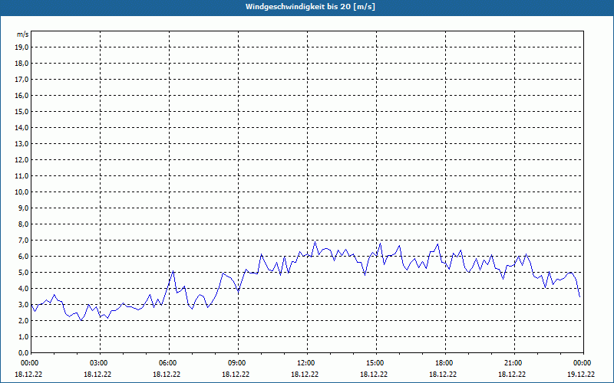Click the m/s unit label
This screenshot has height=383, width=614.
pos(23,34)
